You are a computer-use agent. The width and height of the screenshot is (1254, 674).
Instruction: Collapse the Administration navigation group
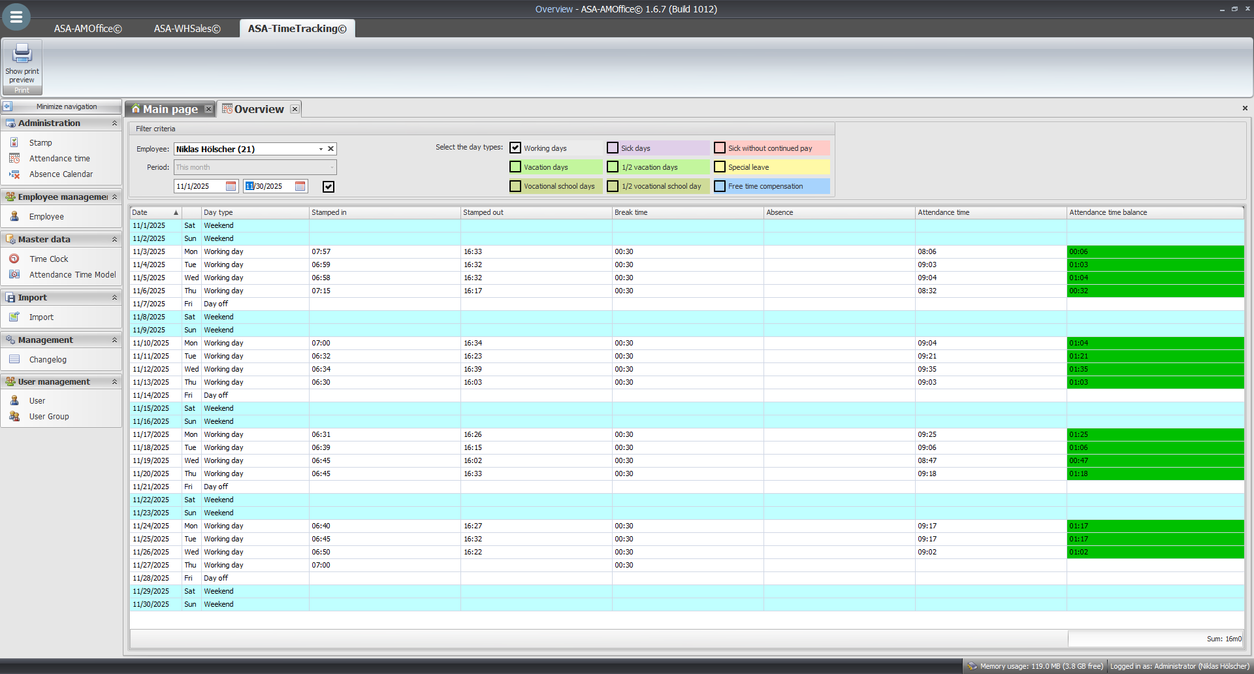[x=114, y=123]
